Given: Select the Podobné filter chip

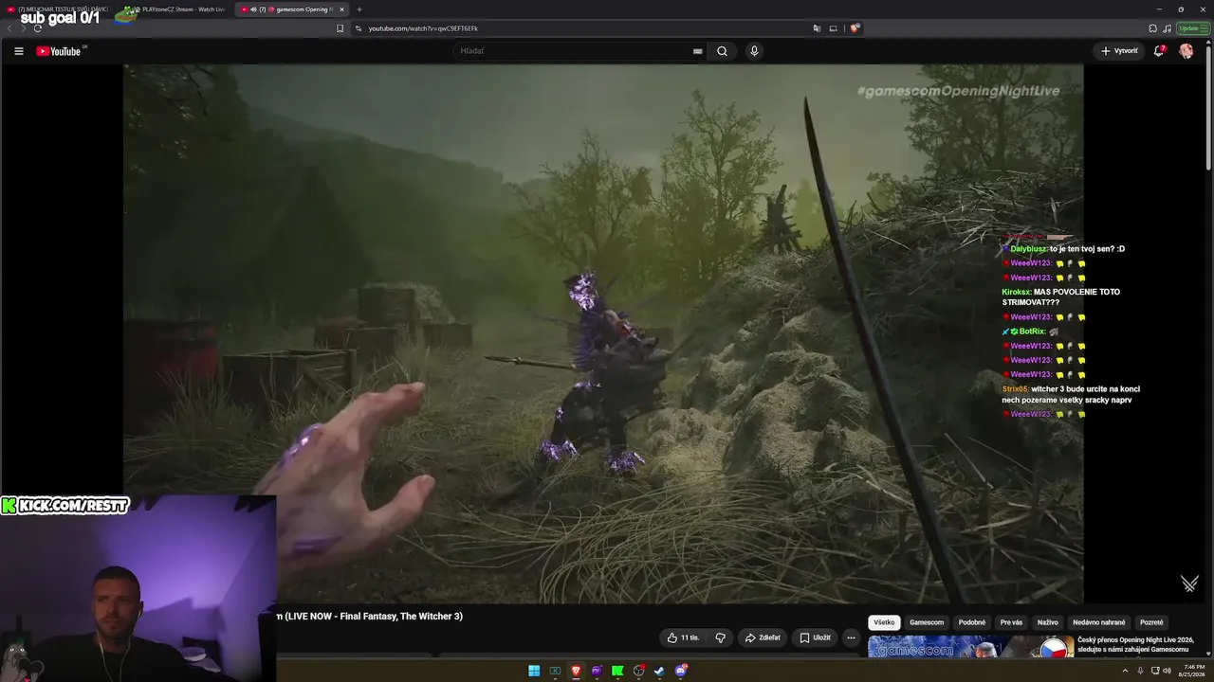Looking at the screenshot, I should pyautogui.click(x=972, y=622).
